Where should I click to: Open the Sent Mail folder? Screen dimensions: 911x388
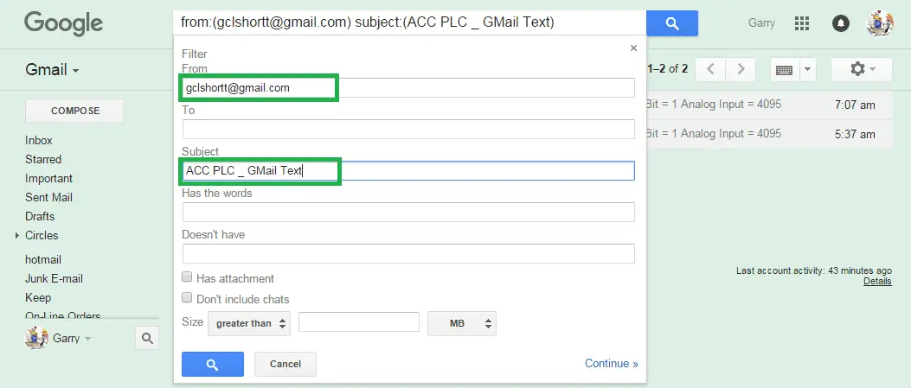click(48, 197)
